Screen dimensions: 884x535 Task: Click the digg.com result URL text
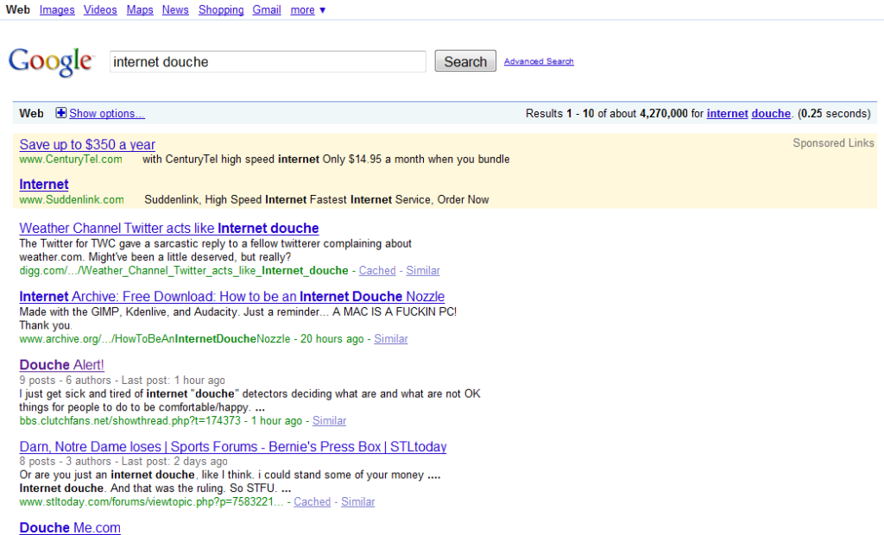[184, 271]
